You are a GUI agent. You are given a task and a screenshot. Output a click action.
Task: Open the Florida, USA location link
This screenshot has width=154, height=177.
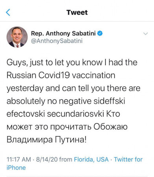click(x=91, y=159)
